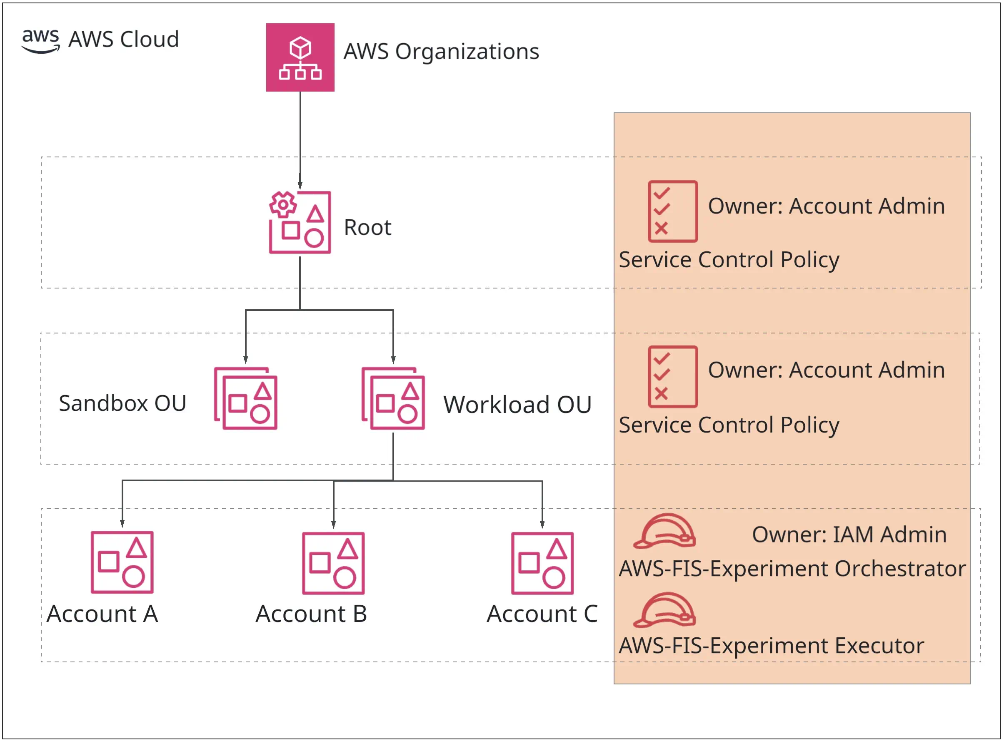Select the Account B icon
Screen dimensions: 1004x741
click(x=333, y=563)
